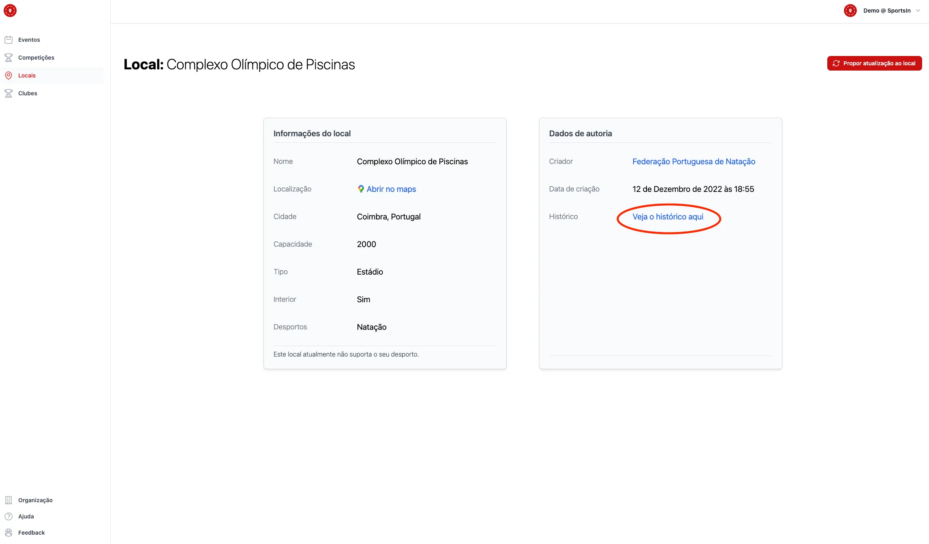Click the Demo account avatar at top right
929x544 pixels.
pos(850,11)
